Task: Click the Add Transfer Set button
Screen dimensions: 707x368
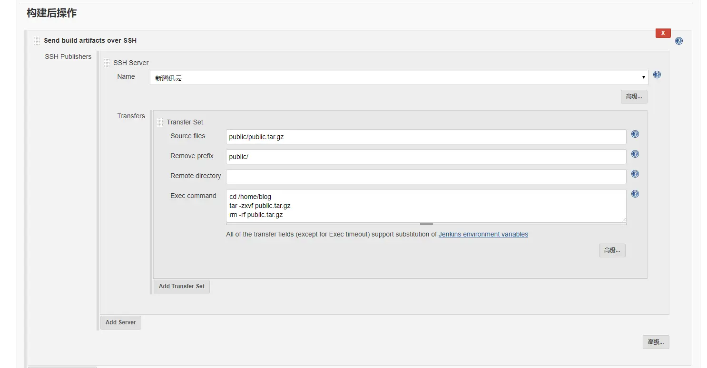Action: click(181, 286)
